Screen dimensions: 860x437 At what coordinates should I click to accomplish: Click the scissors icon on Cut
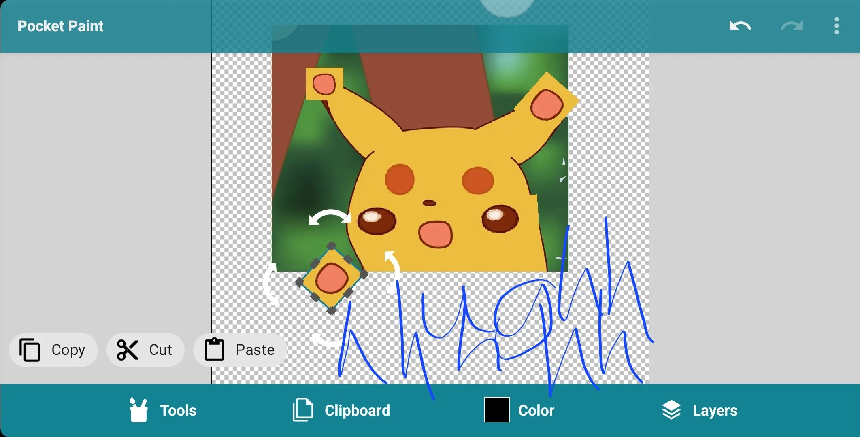tap(128, 350)
